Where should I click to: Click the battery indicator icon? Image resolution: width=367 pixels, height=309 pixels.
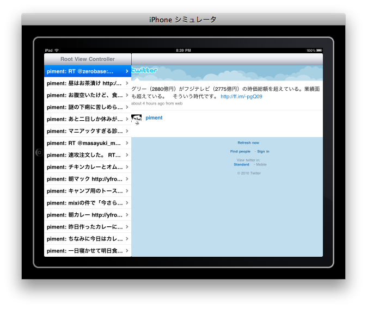319,50
